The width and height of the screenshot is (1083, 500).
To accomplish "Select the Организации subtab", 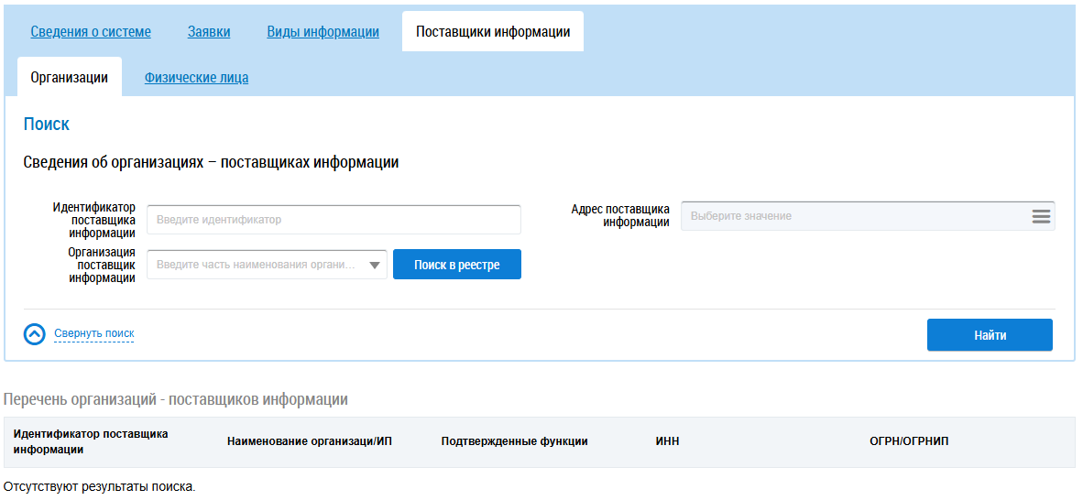I will point(69,78).
